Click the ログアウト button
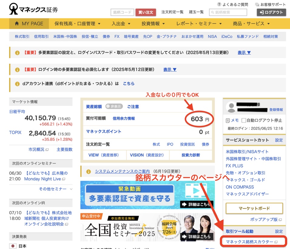The width and height of the screenshot is (290, 249). (271, 12)
